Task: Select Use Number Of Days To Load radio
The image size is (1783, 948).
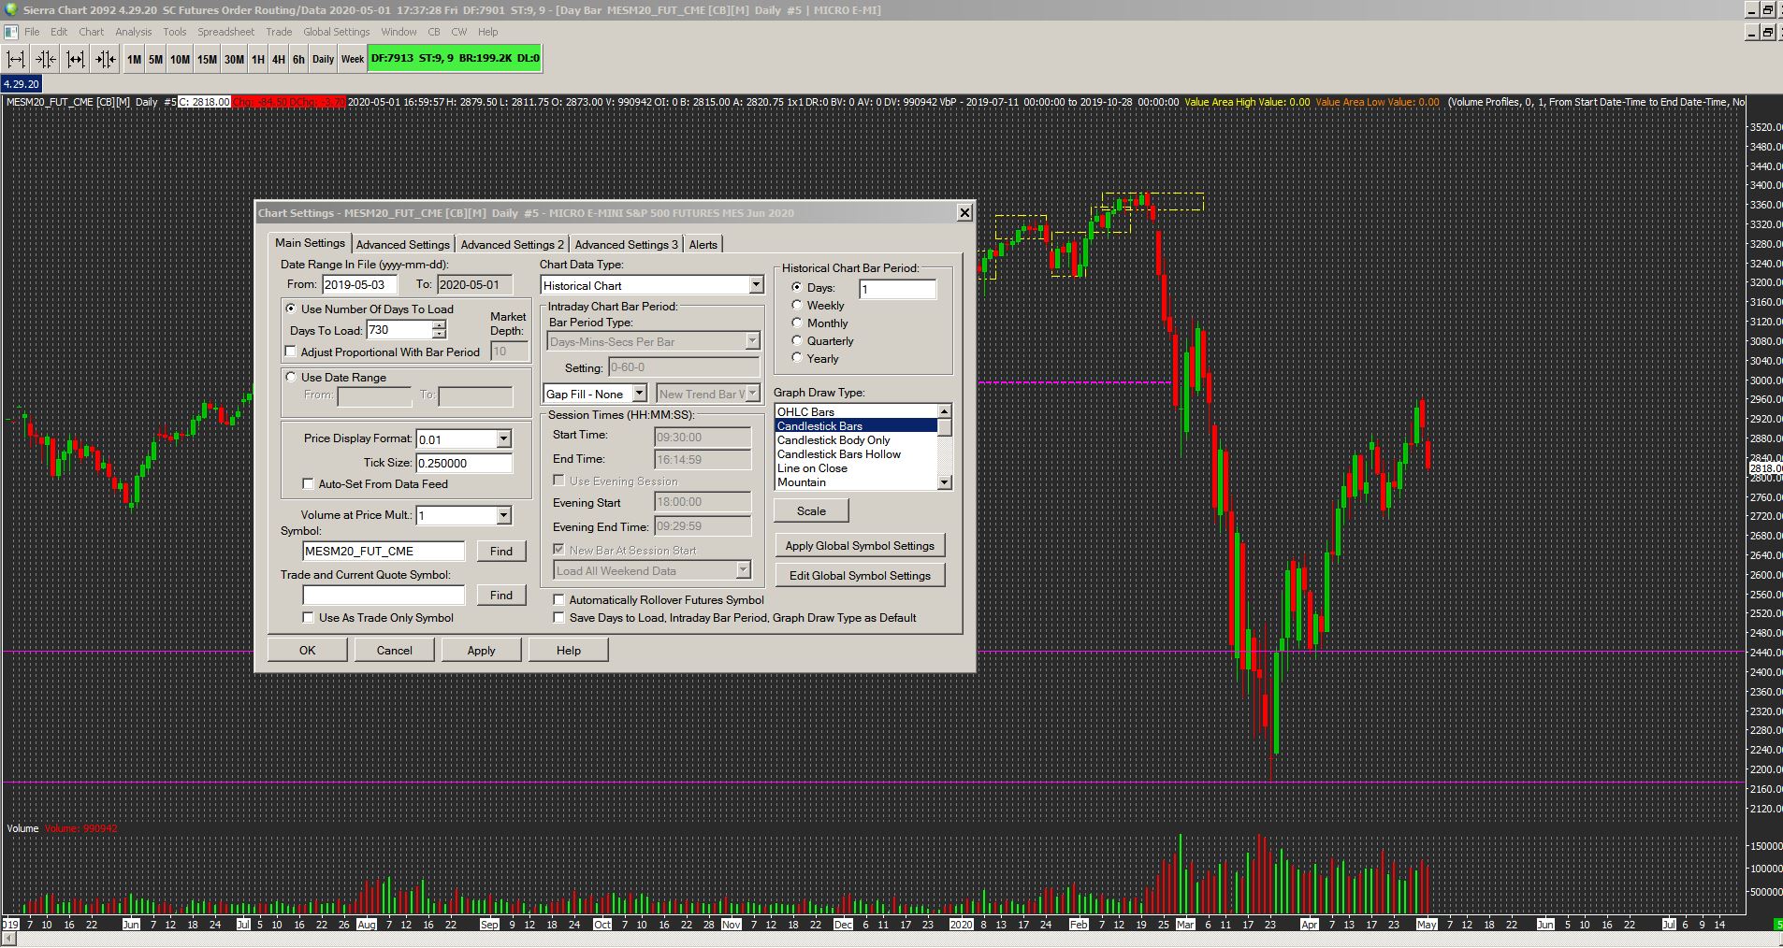Action: (291, 309)
